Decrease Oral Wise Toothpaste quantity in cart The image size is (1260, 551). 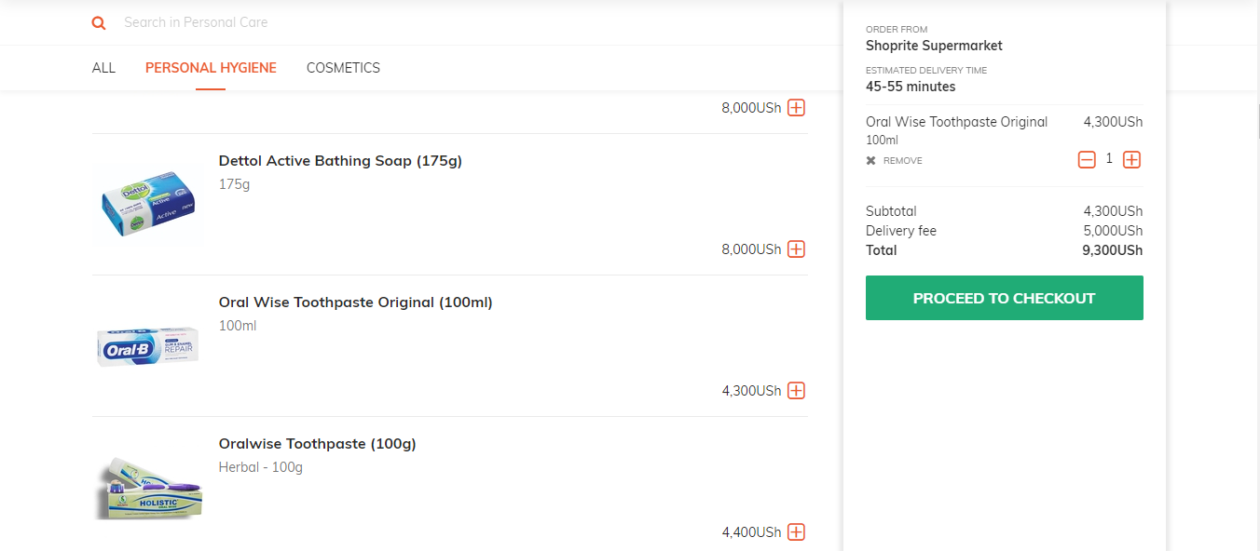tap(1087, 160)
